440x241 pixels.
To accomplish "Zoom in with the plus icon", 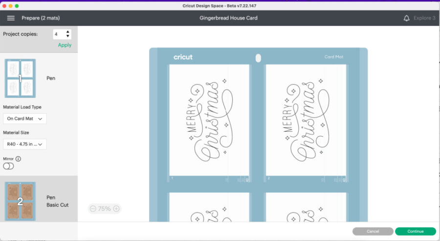I will coord(116,209).
